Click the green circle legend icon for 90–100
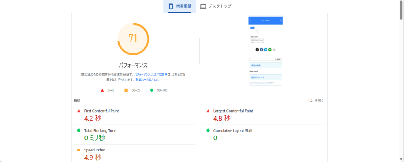The image size is (404, 162). (x=151, y=90)
